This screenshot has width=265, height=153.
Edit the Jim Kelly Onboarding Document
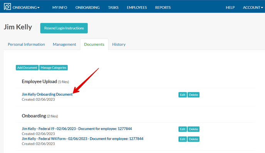click(x=183, y=95)
